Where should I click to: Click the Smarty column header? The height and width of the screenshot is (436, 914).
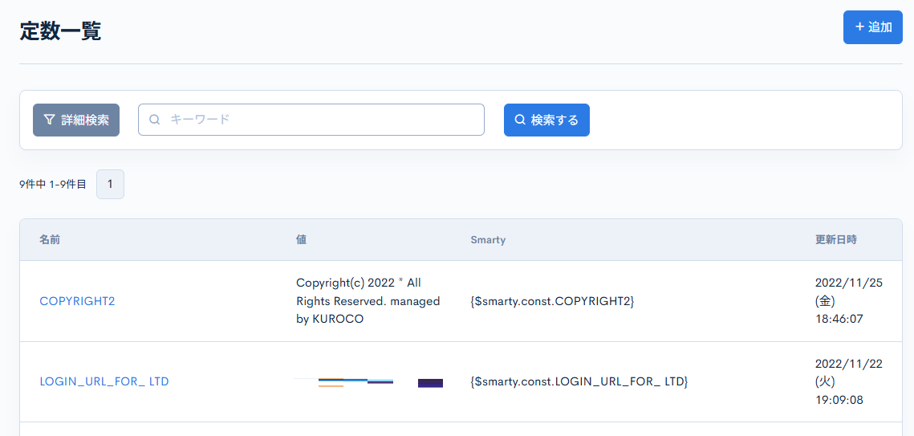[488, 240]
